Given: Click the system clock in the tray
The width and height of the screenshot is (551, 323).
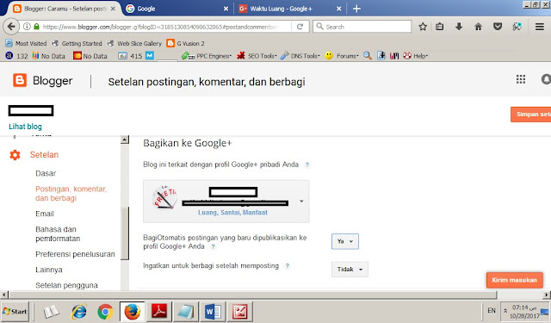Looking at the screenshot, I should click(524, 312).
